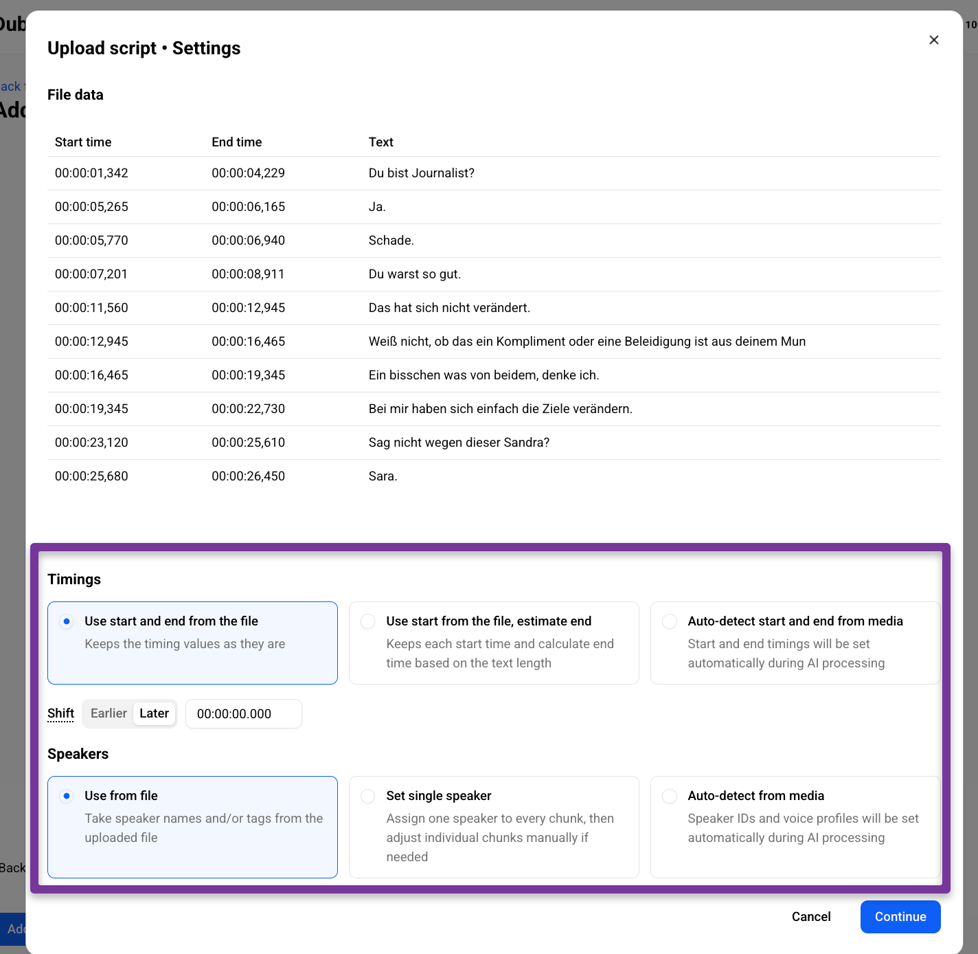The height and width of the screenshot is (954, 978).
Task: Click the Start time column header
Action: [x=83, y=142]
